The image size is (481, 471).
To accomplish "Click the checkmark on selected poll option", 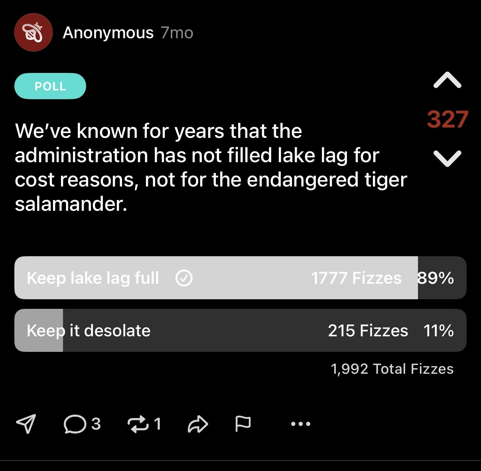I will [x=184, y=278].
